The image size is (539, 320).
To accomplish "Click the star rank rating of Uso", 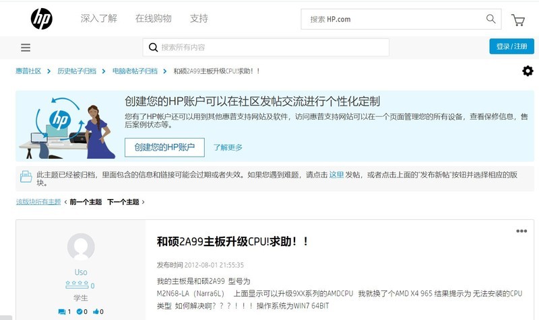I will 77,284.
